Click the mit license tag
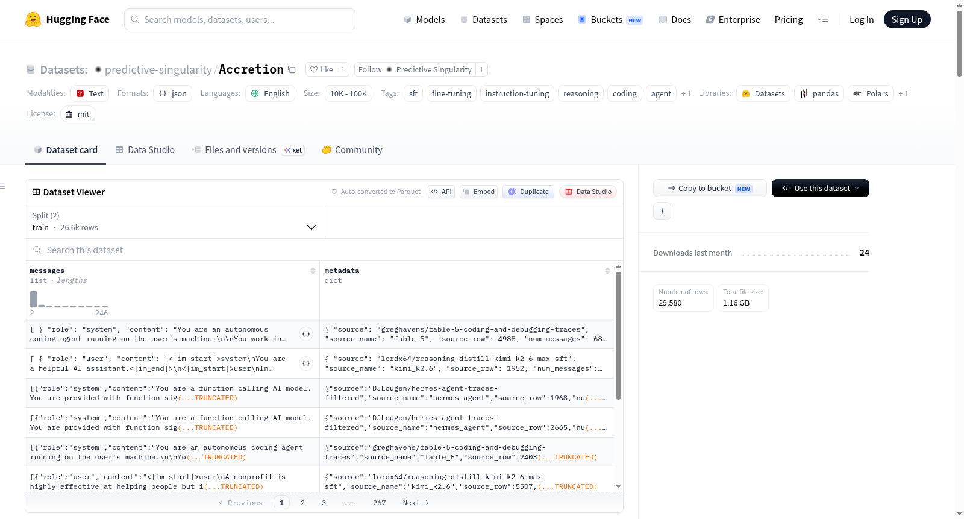The width and height of the screenshot is (964, 519). pyautogui.click(x=78, y=114)
